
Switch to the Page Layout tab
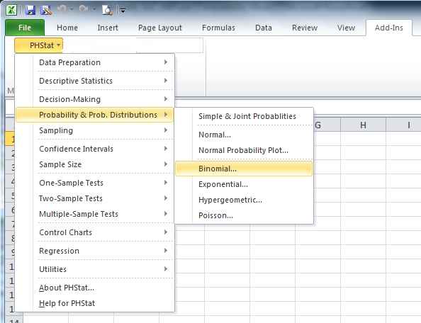coord(160,28)
